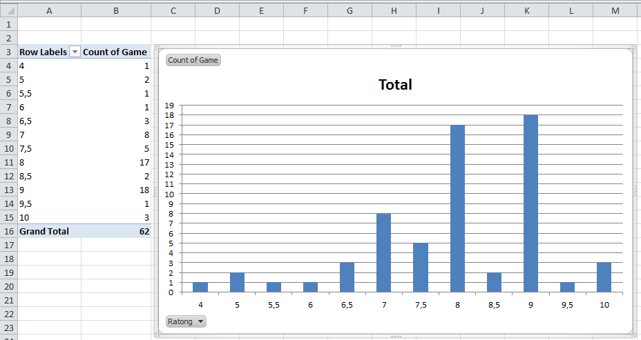
Task: Click y-axis value 10 on chart
Action: point(169,194)
